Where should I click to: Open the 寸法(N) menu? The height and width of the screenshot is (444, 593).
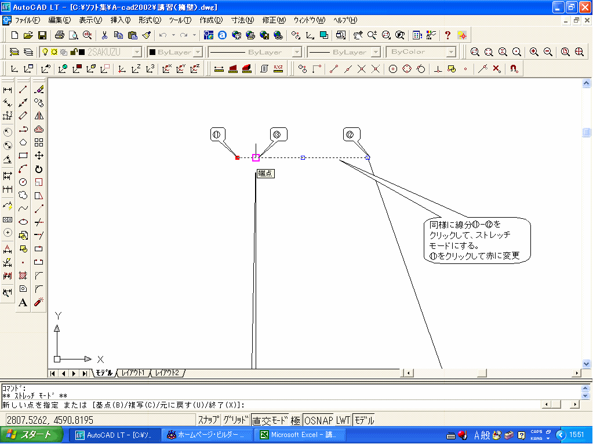[x=242, y=20]
